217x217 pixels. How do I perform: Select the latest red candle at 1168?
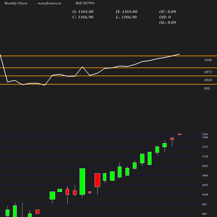tap(180, 135)
